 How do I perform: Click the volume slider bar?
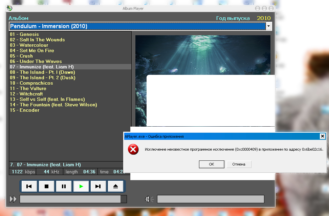(x=211, y=199)
